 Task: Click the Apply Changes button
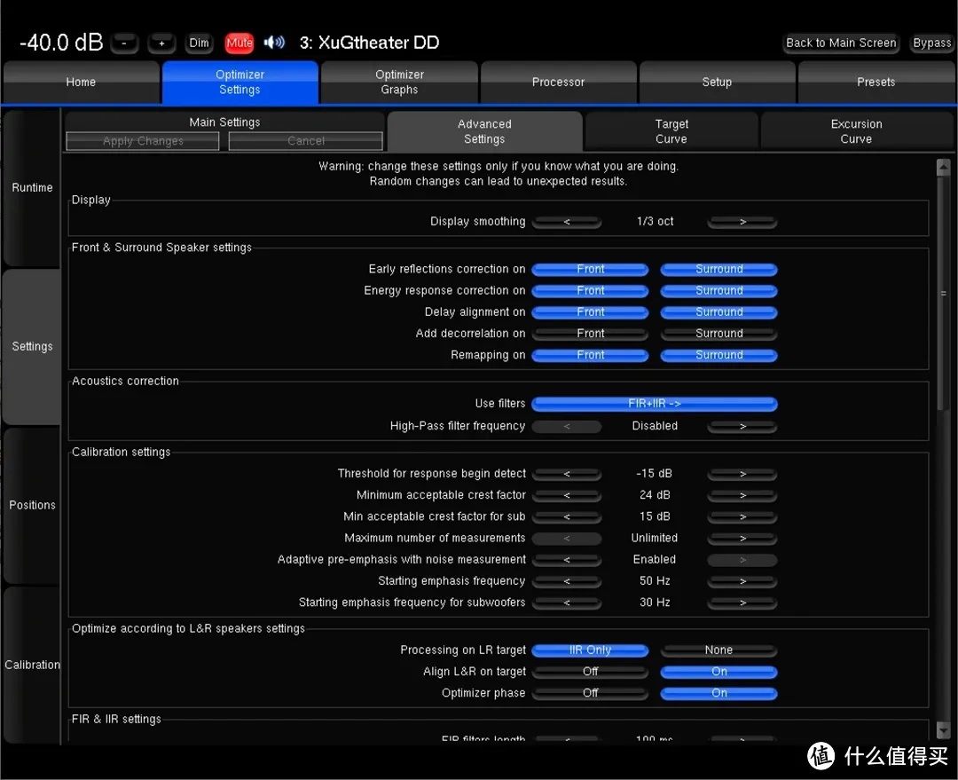pyautogui.click(x=143, y=141)
